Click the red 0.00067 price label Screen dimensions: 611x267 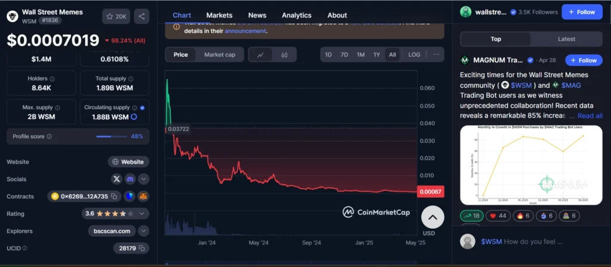[x=431, y=191]
